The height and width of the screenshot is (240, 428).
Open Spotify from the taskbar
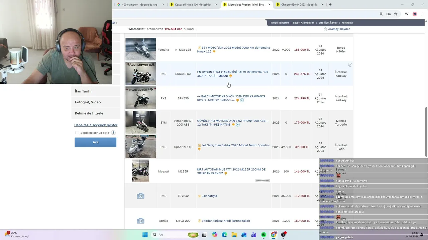tap(263, 235)
